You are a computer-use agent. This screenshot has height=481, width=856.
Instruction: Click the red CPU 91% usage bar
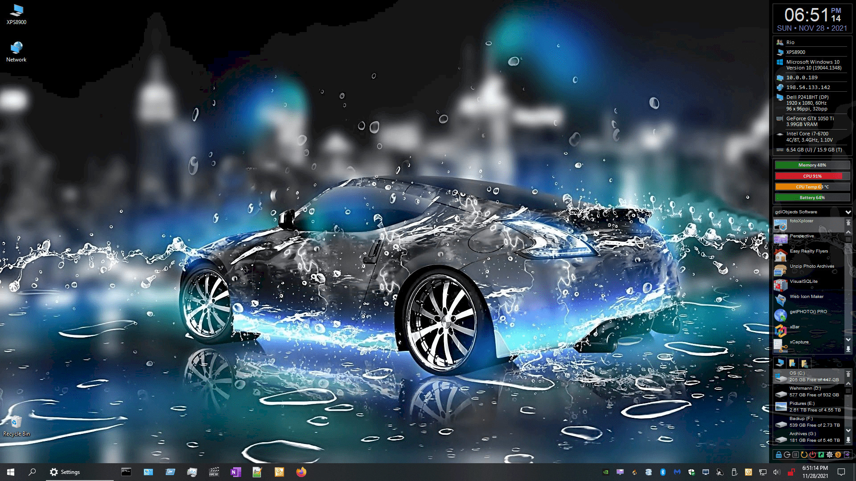tap(812, 176)
